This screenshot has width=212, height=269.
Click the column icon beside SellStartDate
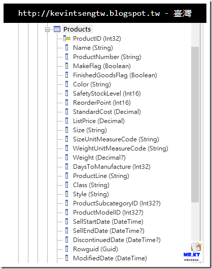(67, 221)
